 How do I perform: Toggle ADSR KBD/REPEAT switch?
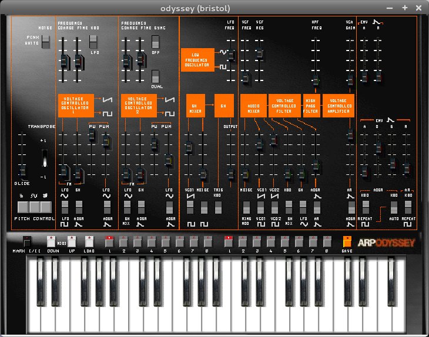tap(366, 207)
